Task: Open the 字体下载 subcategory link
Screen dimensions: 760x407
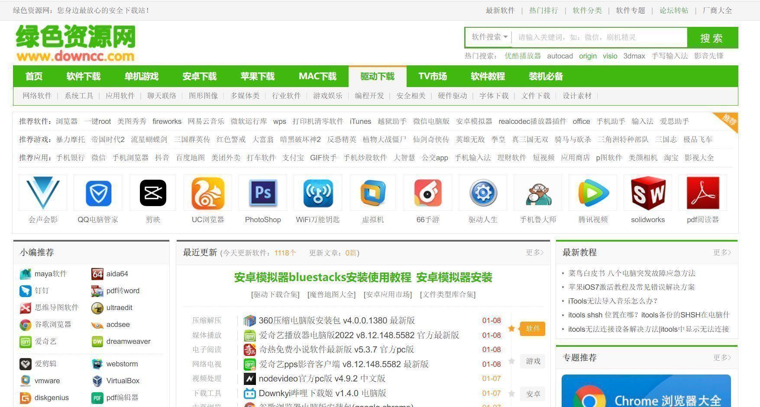Action: click(494, 96)
